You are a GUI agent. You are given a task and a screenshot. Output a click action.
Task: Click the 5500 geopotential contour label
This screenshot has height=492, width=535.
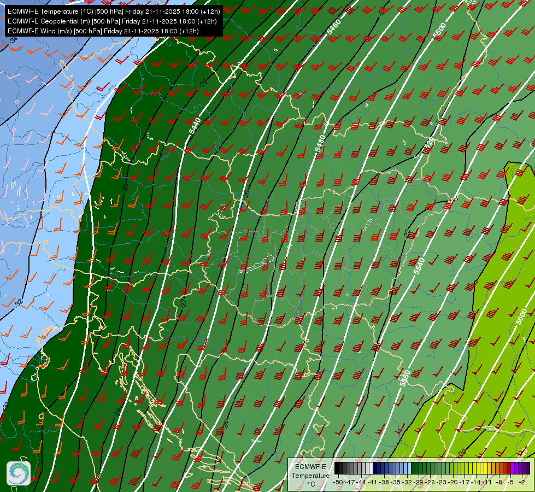(x=439, y=30)
